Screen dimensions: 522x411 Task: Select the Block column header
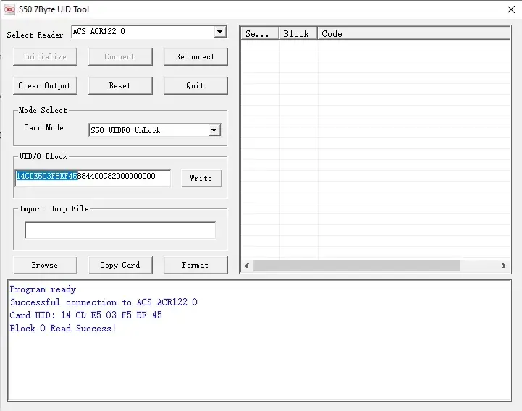[297, 33]
